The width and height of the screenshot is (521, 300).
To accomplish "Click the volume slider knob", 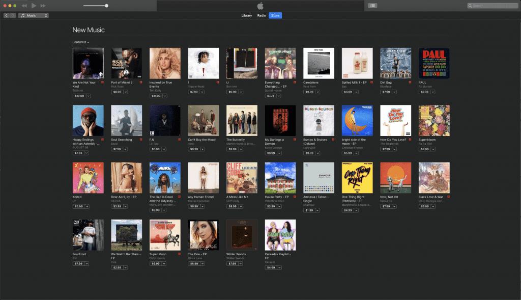I will click(x=106, y=6).
